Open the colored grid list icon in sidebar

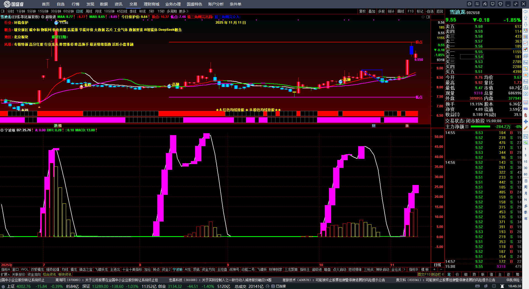click(x=526, y=37)
